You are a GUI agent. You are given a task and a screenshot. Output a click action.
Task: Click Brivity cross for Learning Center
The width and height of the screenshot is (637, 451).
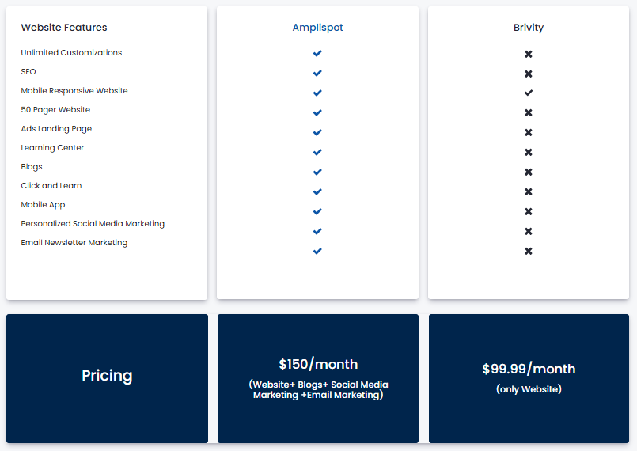528,152
